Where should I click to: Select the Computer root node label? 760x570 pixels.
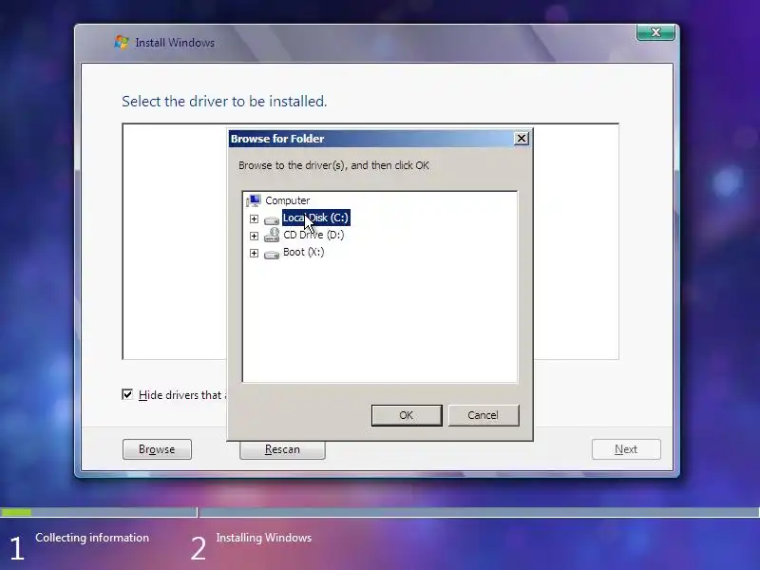(288, 200)
